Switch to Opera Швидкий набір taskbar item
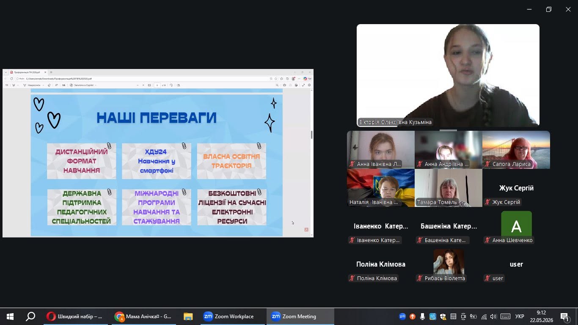Image resolution: width=578 pixels, height=325 pixels. tap(75, 317)
